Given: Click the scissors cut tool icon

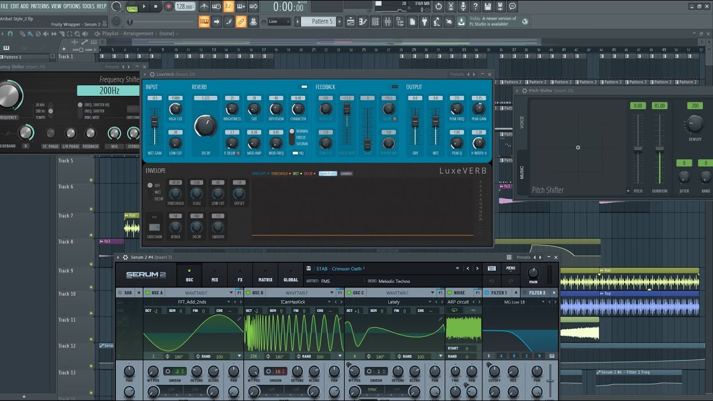Looking at the screenshot, I should pos(451,7).
